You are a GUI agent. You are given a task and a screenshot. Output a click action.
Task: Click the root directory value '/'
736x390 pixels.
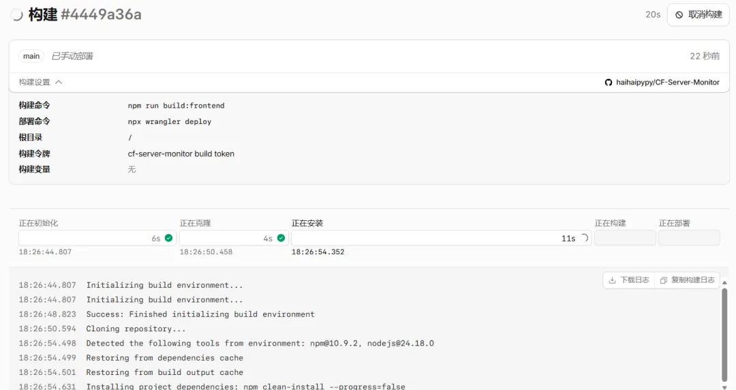coord(130,138)
